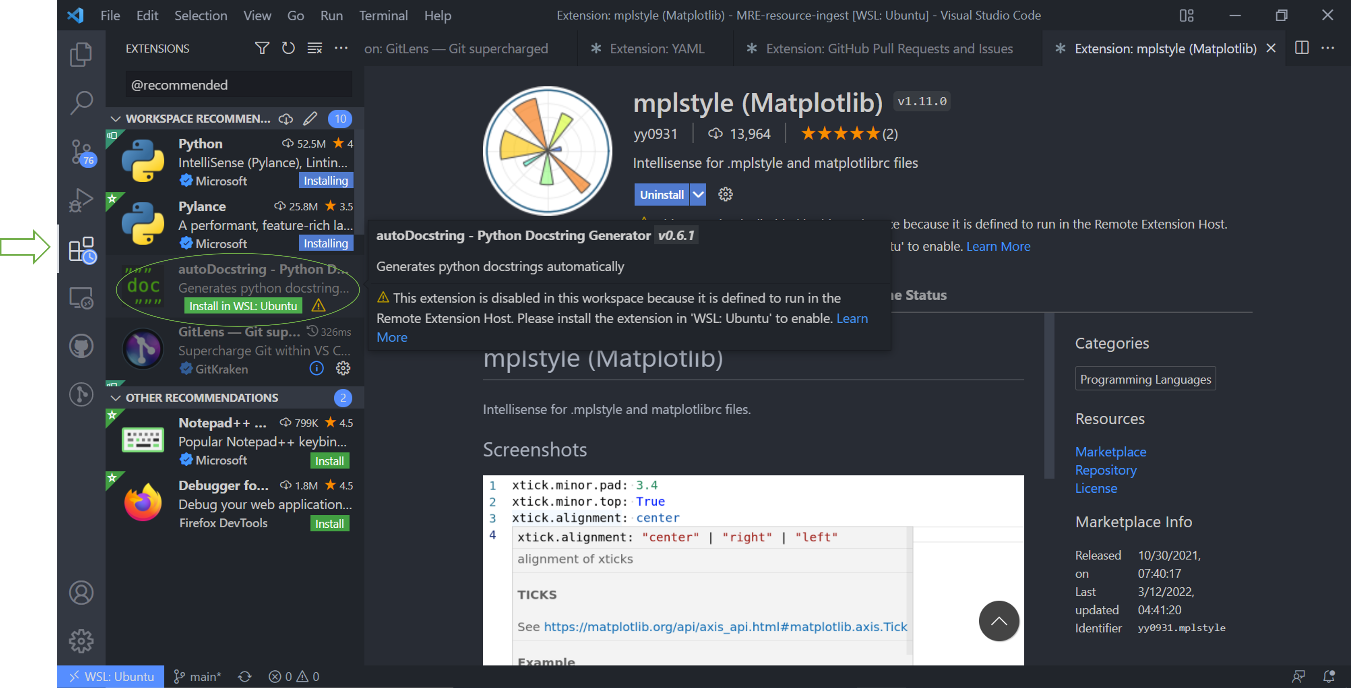
Task: Open Accounts menu icon
Action: pos(81,593)
